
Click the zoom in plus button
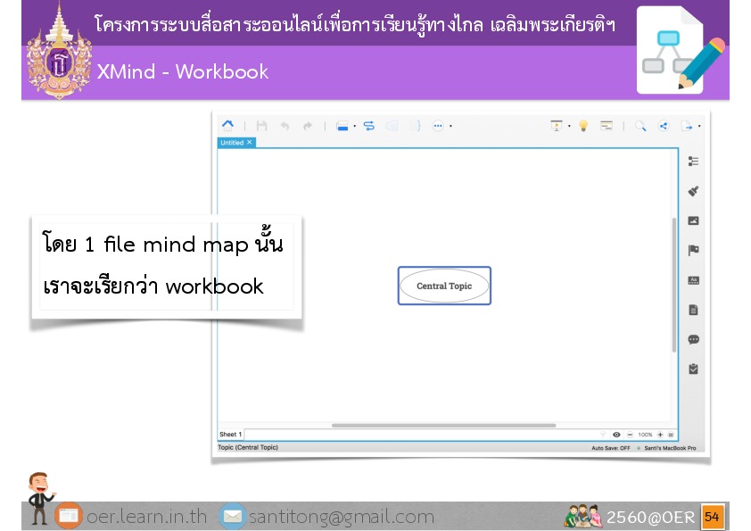pyautogui.click(x=660, y=435)
